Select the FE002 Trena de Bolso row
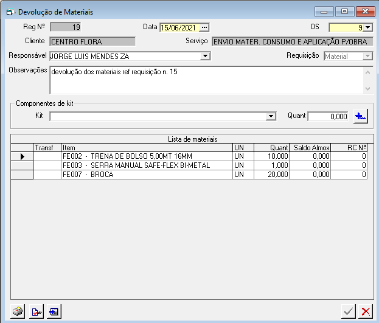The image size is (379, 323). pos(146,156)
